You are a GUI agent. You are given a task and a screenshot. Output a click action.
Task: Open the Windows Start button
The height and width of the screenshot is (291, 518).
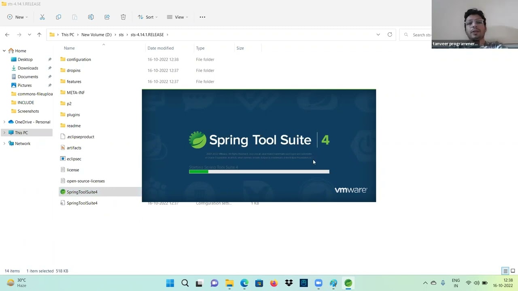pos(170,283)
